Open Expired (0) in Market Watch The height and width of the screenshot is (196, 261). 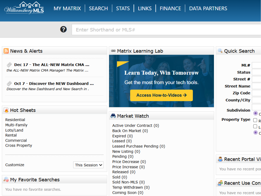coord(122,136)
